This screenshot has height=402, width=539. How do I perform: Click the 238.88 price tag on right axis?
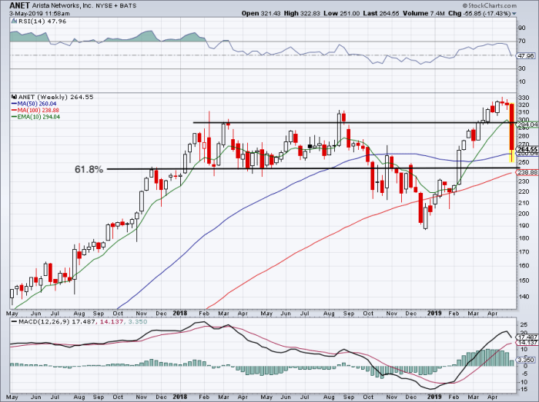pos(527,172)
